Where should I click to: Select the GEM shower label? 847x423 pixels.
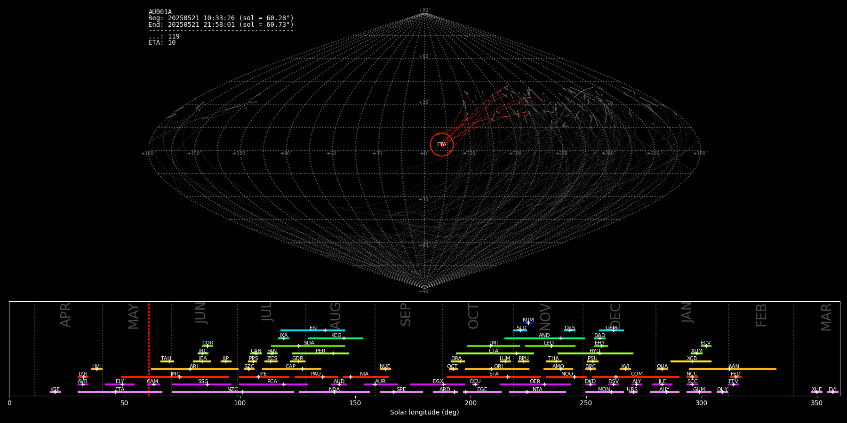(x=611, y=328)
